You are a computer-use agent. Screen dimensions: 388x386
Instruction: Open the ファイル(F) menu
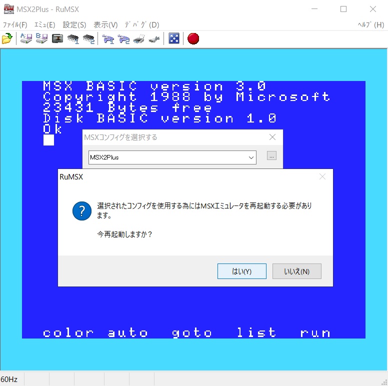click(15, 24)
